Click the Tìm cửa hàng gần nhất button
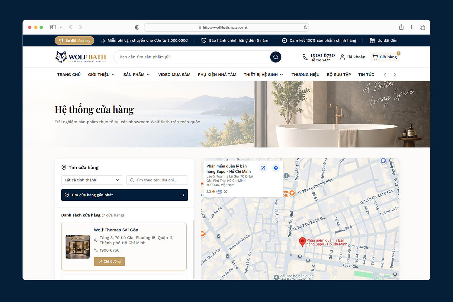Screen dimensions: 453x302 [124, 195]
